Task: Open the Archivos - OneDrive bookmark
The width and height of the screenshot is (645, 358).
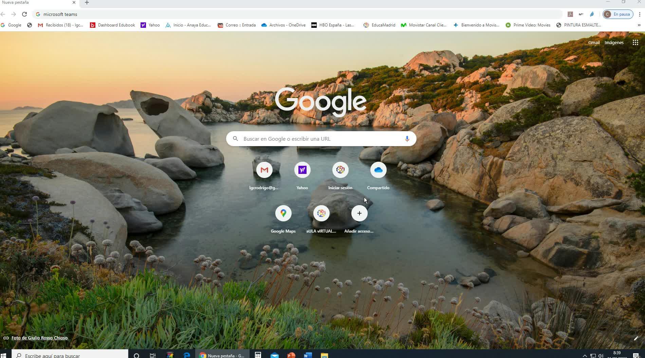Action: 283,25
